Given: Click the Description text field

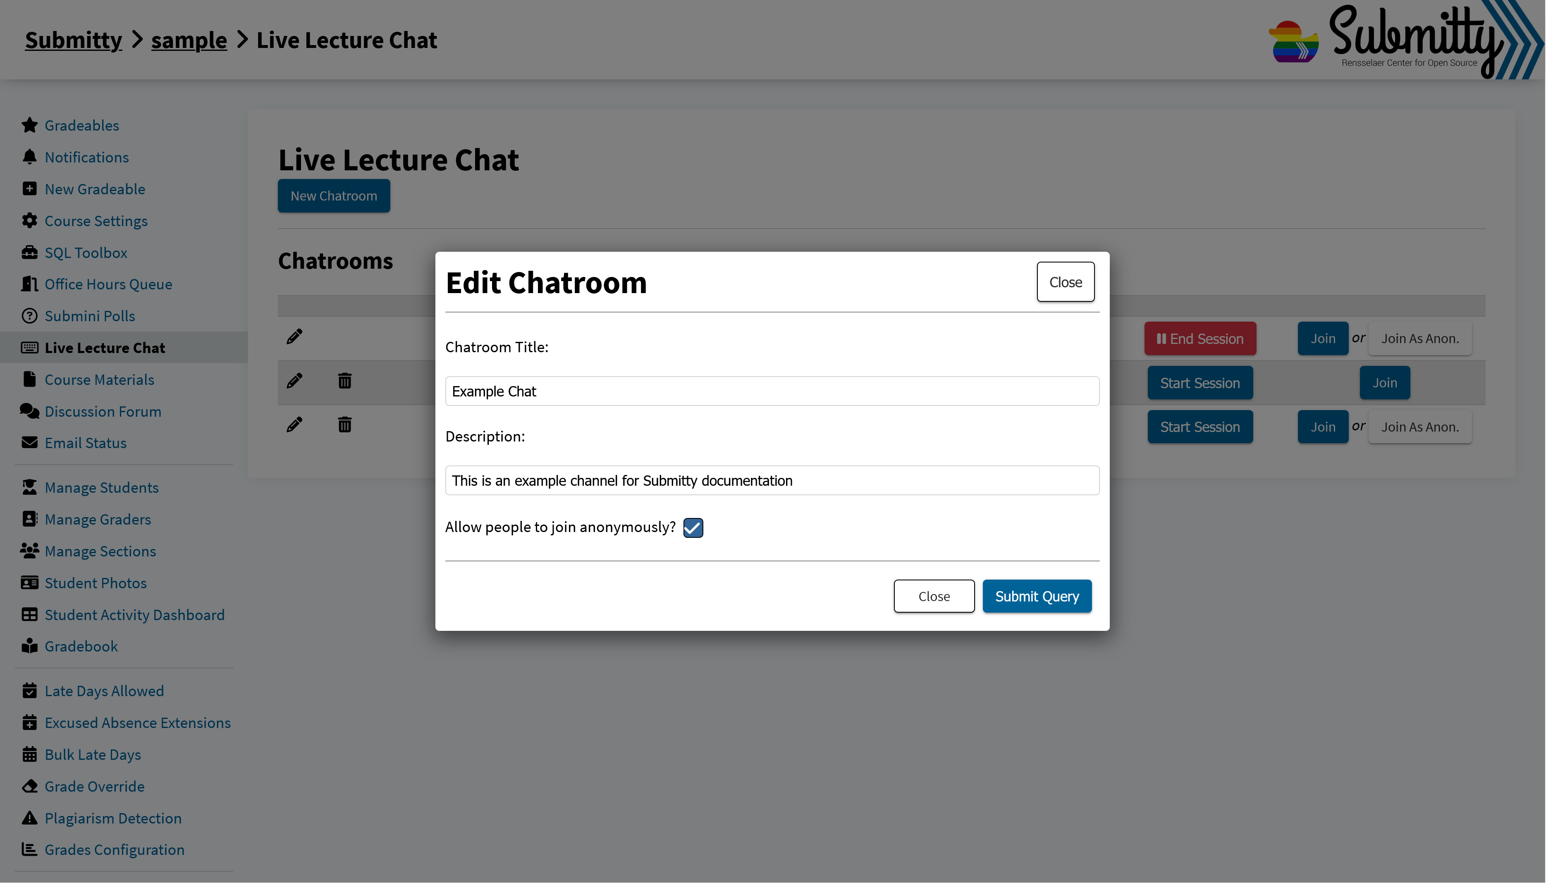Looking at the screenshot, I should click(772, 480).
